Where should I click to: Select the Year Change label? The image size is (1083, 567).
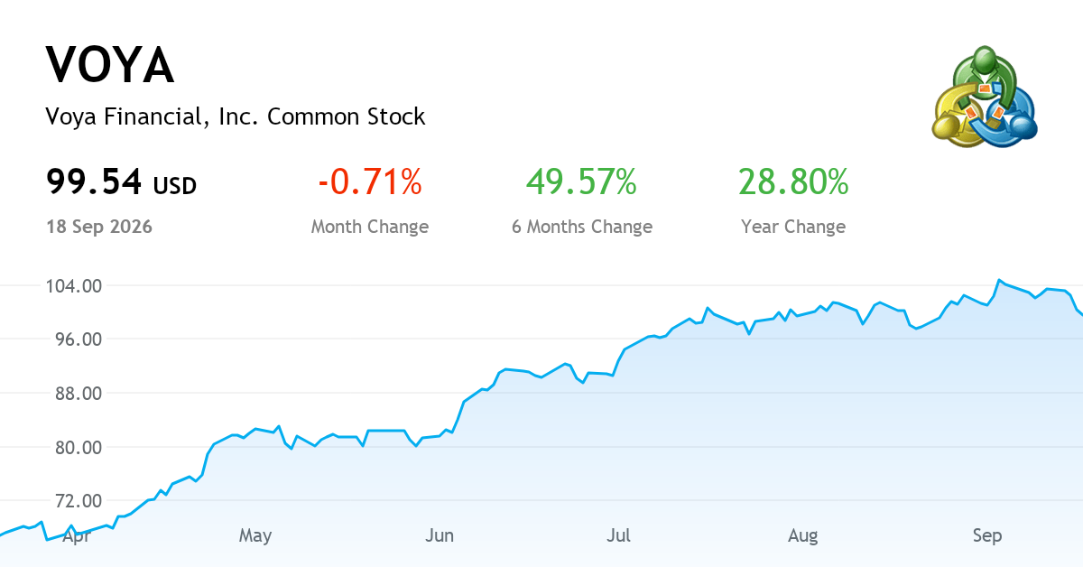click(x=793, y=227)
